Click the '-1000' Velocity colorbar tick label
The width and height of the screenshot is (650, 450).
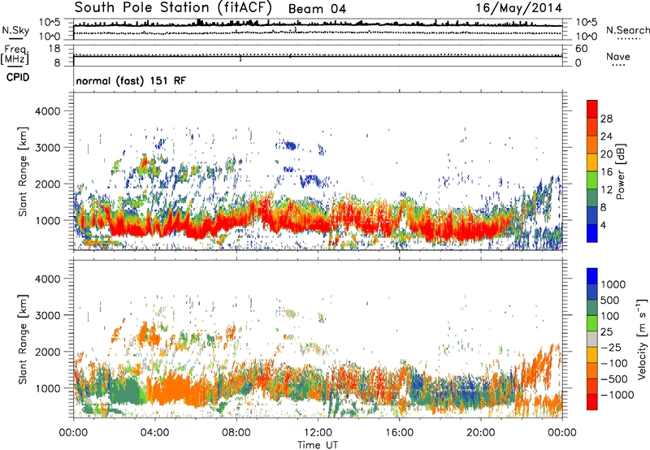click(x=617, y=395)
